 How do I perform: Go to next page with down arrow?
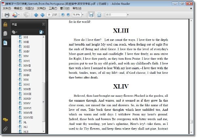[x=43, y=15]
